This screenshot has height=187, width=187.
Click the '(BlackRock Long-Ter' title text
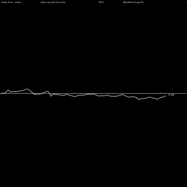point(133,2)
